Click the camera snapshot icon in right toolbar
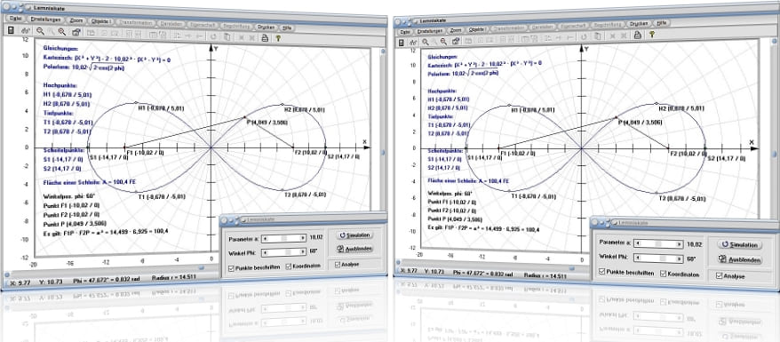The height and width of the screenshot is (342, 780). point(455,41)
